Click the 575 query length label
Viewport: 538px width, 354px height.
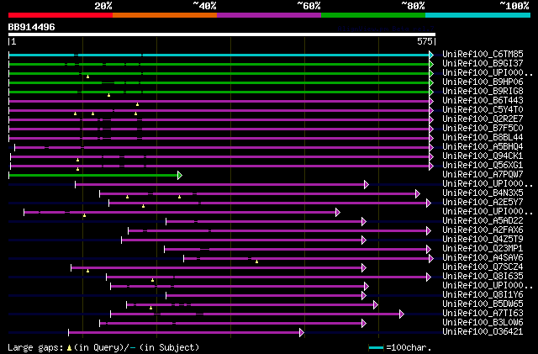pos(425,41)
